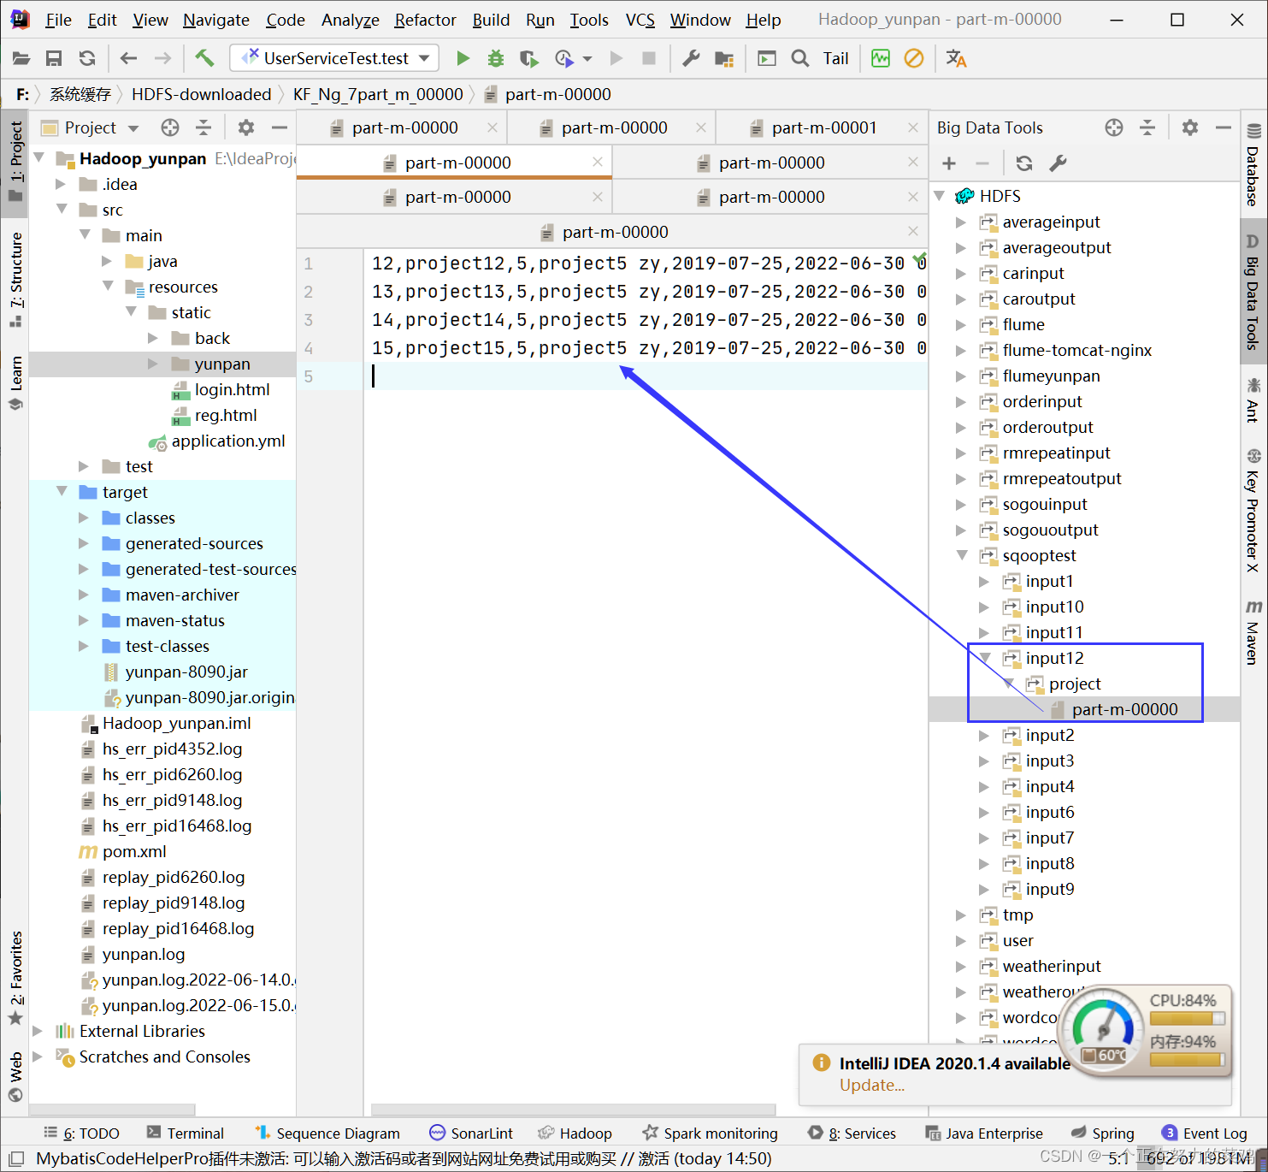Navigate back with the left arrow icon
This screenshot has width=1268, height=1172.
128,58
